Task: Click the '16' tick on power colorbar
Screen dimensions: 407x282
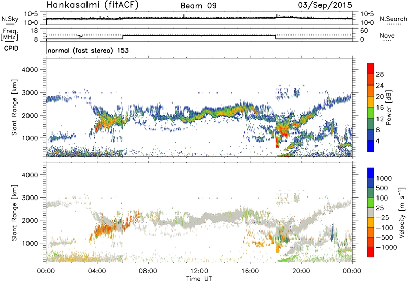Action: coord(380,108)
